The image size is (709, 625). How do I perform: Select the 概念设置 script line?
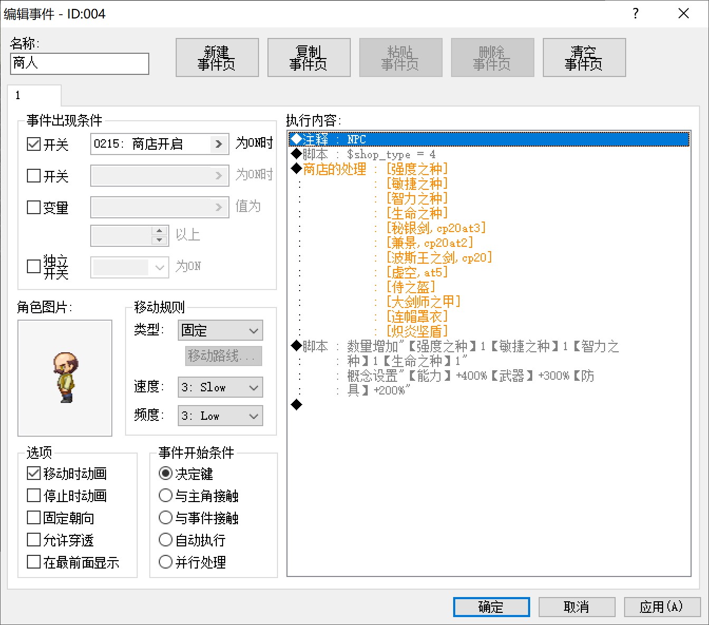coord(489,376)
